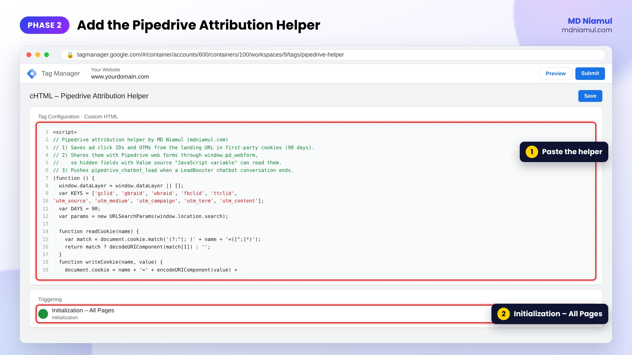Click the tag name 'cHTML – Pipedrive Attribution Helper'

(x=89, y=96)
